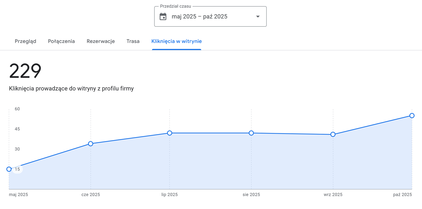Screen dimensions: 422x209
Task: Go to the Rezerwacje tab
Action: coord(100,41)
